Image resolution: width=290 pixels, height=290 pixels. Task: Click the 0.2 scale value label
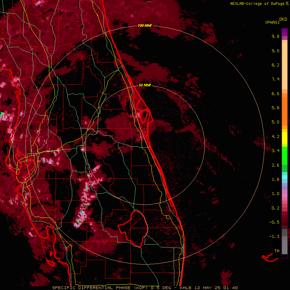[x=275, y=208]
